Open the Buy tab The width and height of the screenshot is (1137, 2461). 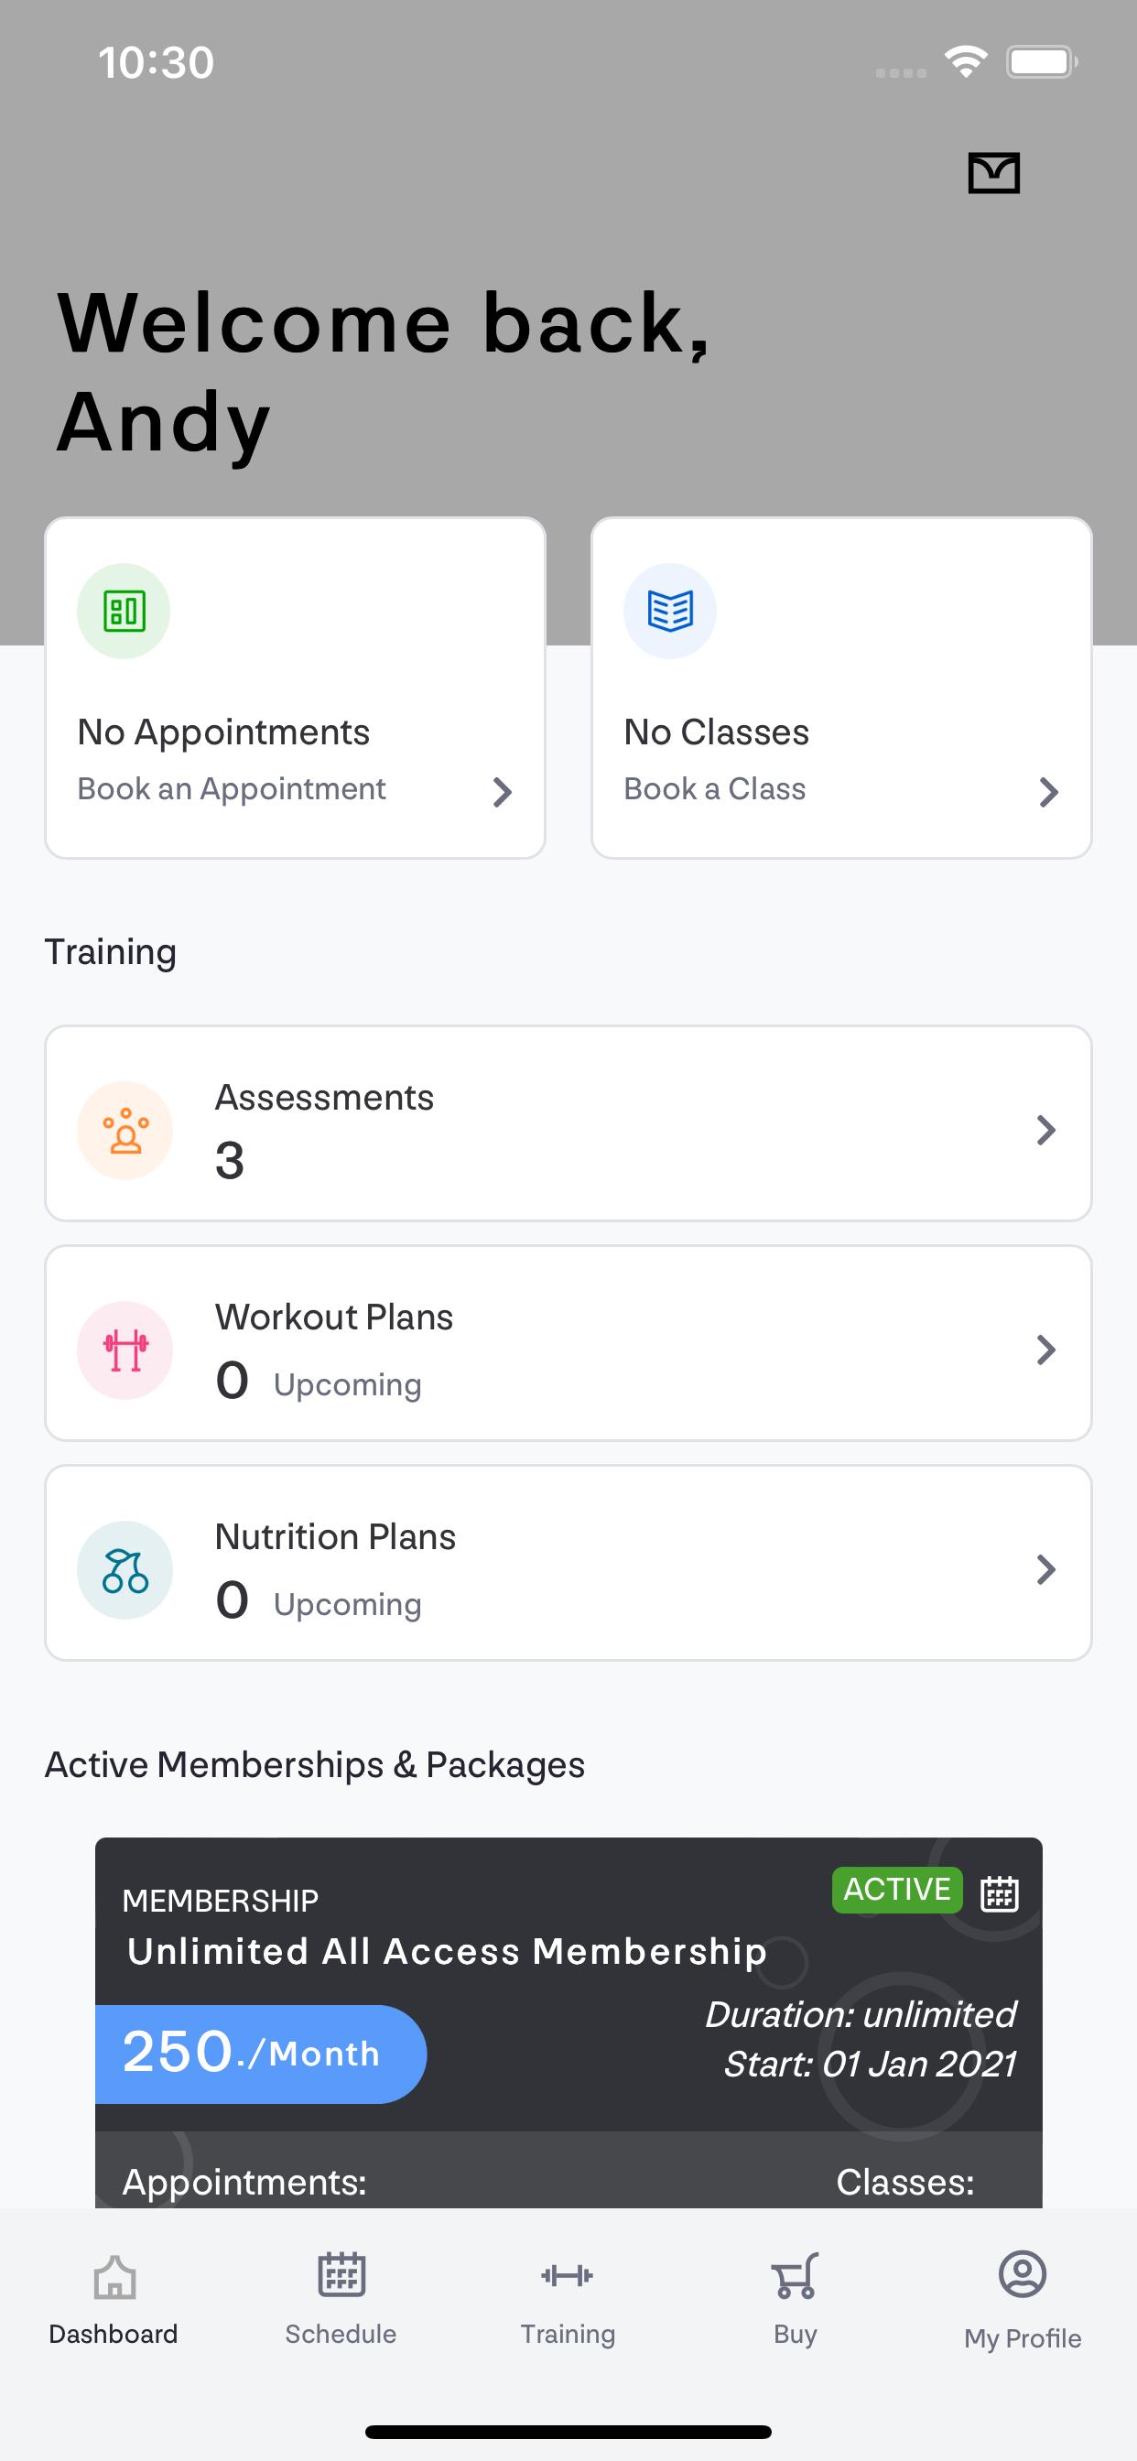(x=795, y=2299)
